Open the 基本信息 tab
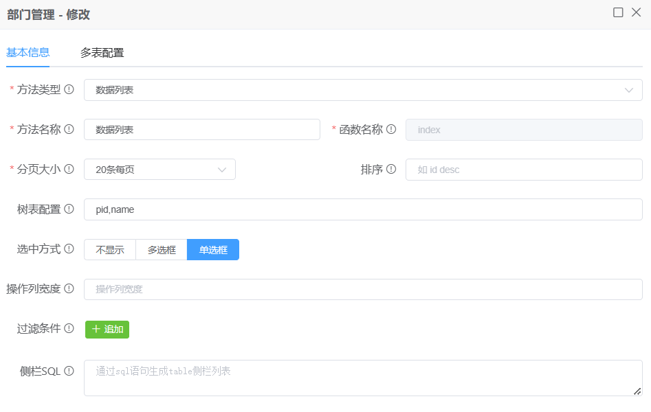Screen dimensions: 651x412 click(27, 53)
